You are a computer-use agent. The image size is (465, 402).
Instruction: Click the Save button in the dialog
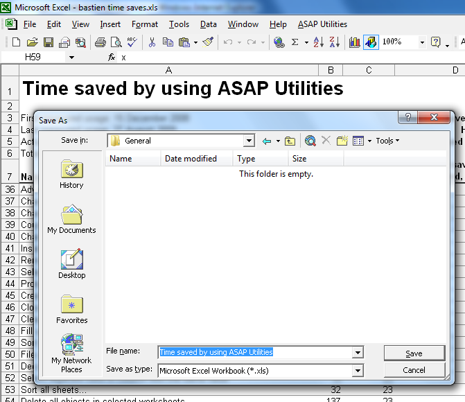point(414,353)
